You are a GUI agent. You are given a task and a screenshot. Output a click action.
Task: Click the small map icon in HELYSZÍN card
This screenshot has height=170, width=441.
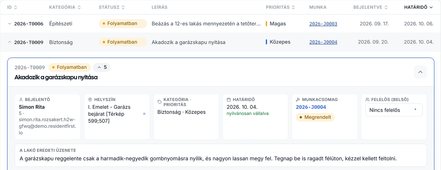point(144,114)
